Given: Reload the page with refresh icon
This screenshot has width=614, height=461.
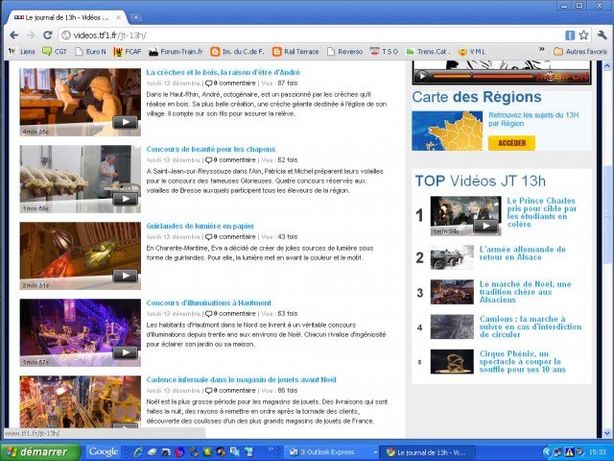Looking at the screenshot, I should pyautogui.click(x=48, y=36).
